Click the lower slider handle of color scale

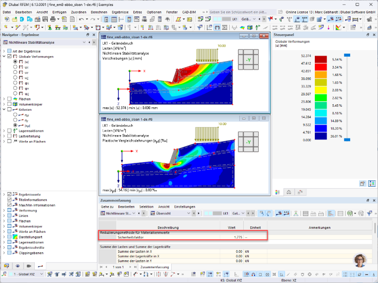347,140
